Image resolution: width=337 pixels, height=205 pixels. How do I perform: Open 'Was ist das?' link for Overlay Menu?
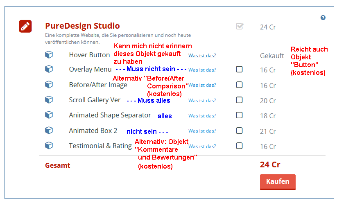202,70
